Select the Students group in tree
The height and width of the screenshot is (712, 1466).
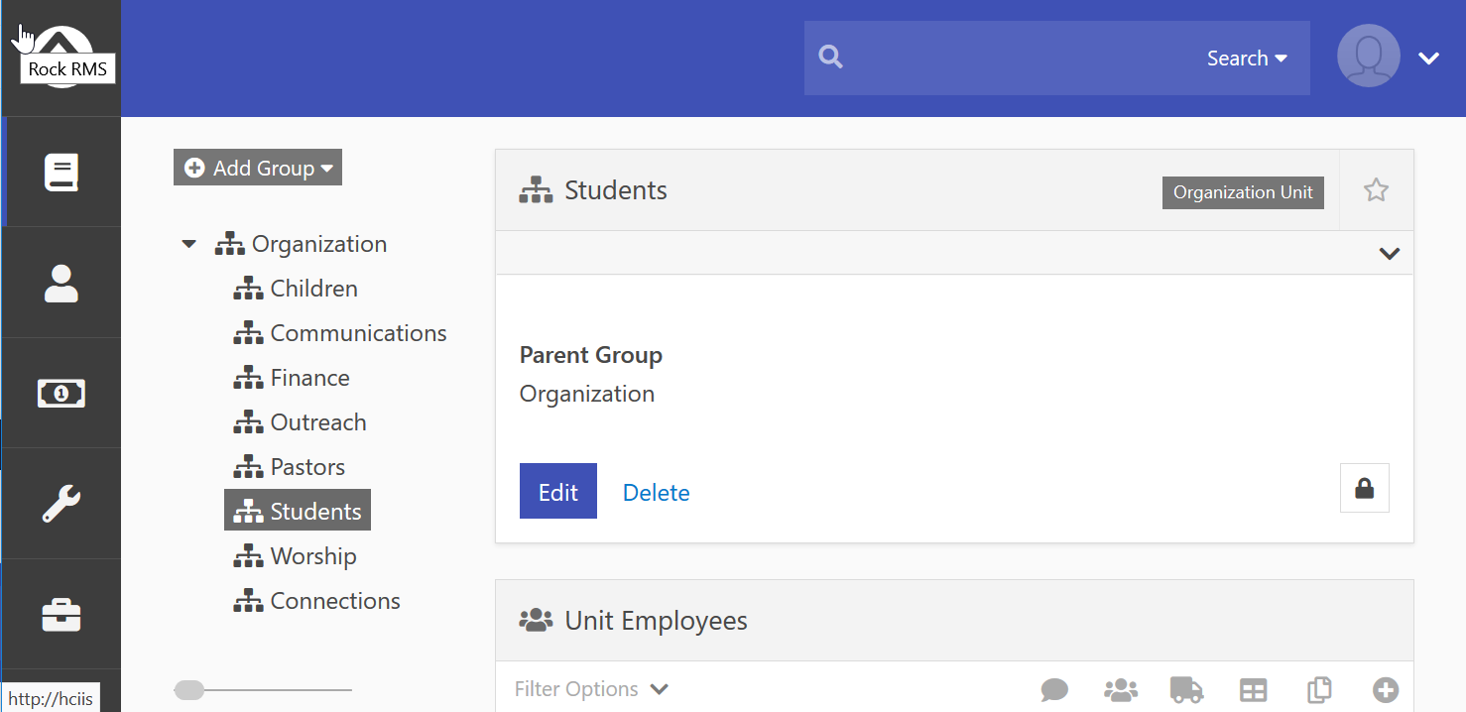point(298,510)
